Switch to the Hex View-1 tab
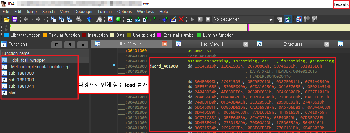This screenshot has width=350, height=133. coord(212,44)
